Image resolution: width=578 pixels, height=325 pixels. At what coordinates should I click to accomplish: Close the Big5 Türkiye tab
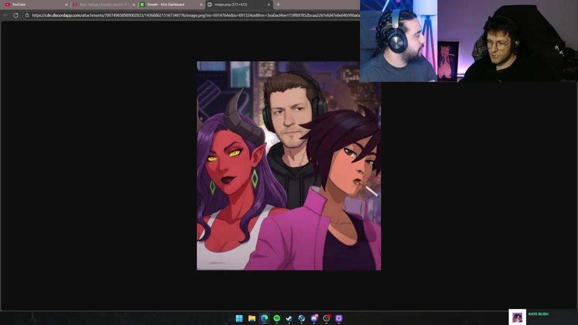[134, 5]
